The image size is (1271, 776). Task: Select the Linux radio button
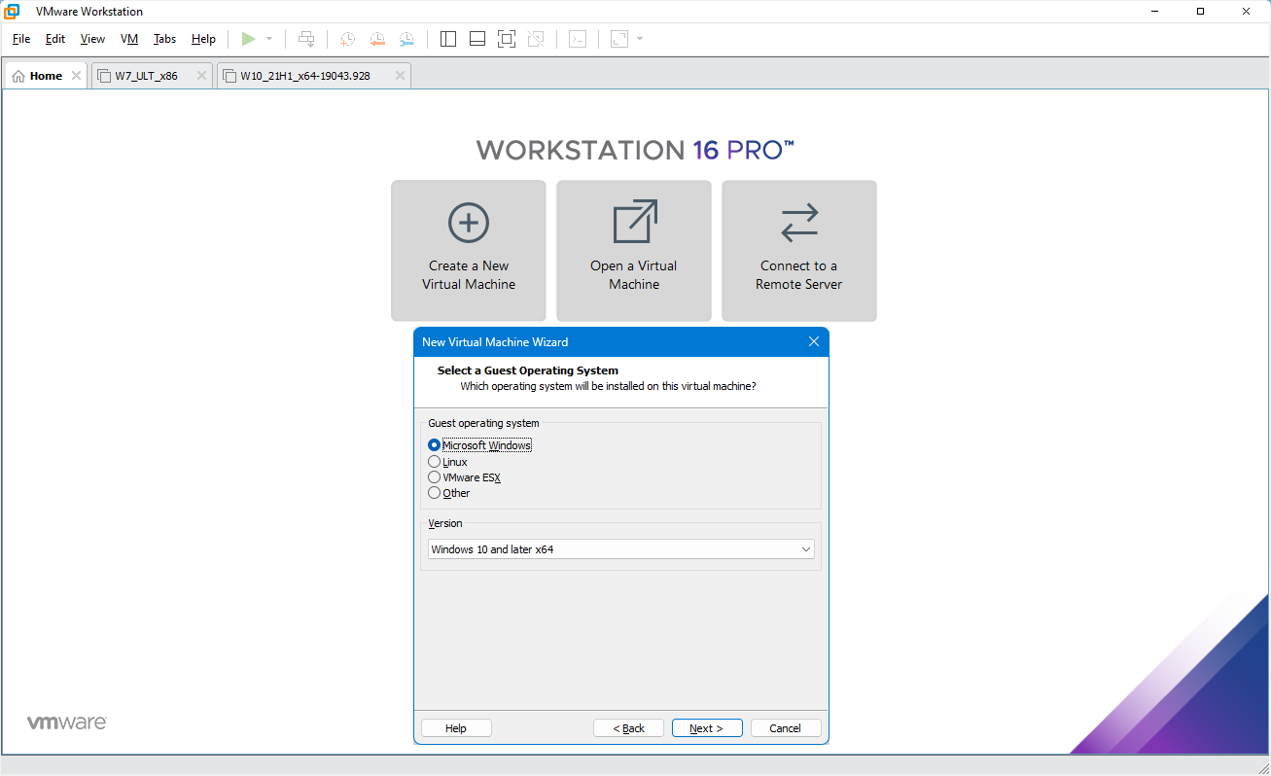434,462
